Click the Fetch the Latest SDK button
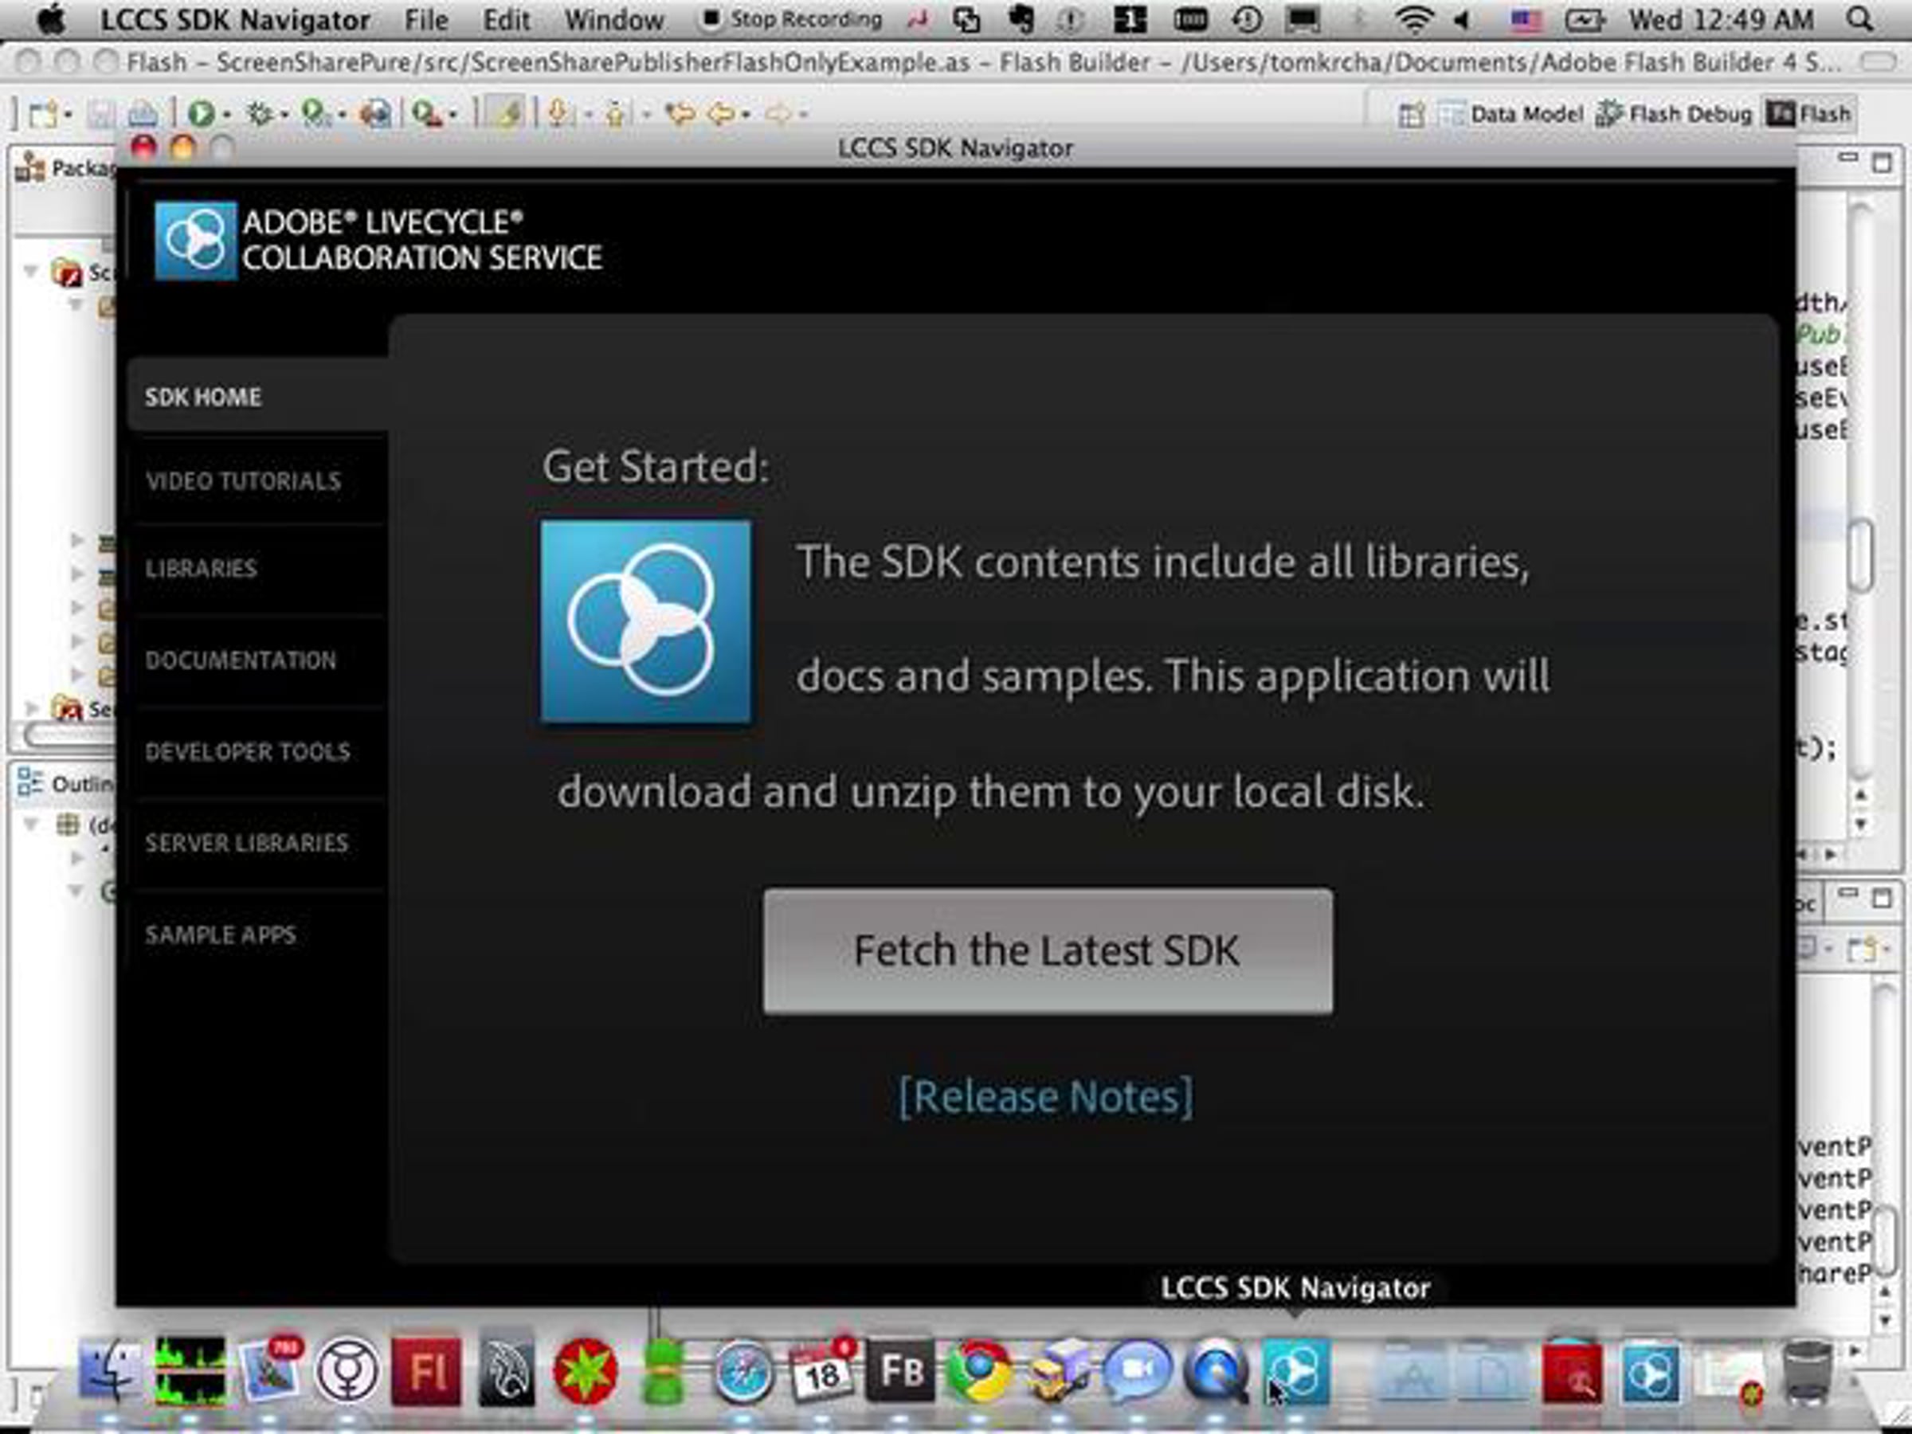 coord(1048,950)
